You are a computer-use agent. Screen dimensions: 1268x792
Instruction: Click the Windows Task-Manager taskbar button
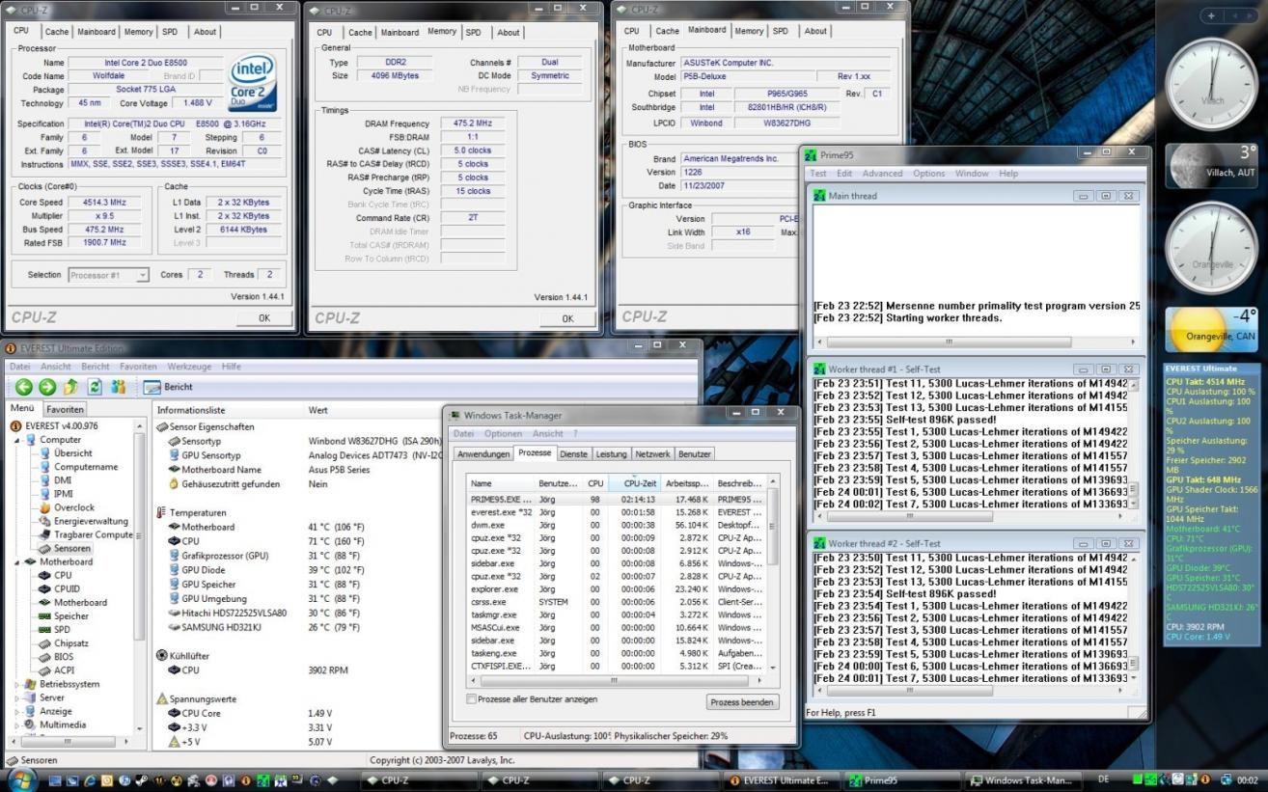[1023, 780]
